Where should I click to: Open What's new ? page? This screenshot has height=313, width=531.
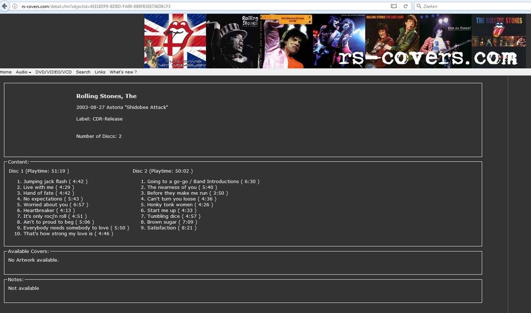(x=123, y=72)
